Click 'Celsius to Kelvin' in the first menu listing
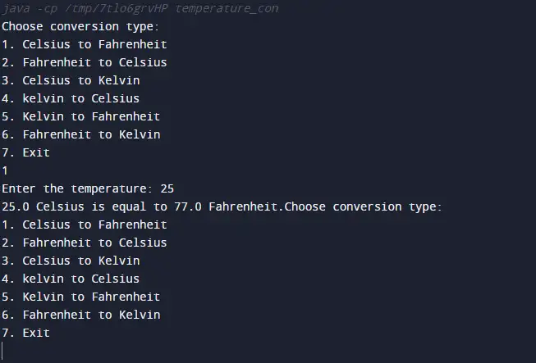The image size is (536, 363). [x=80, y=80]
